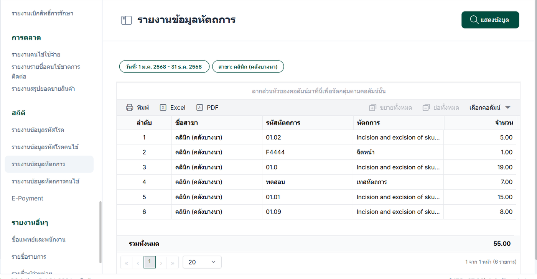Click the 7.00 quantity cell

480,182
